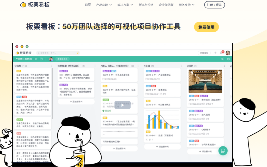The width and height of the screenshot is (267, 167).
Task: Click the share icon in the board header
Action: tap(222, 59)
